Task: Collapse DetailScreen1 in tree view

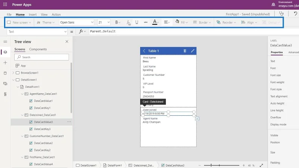Action: point(13,80)
